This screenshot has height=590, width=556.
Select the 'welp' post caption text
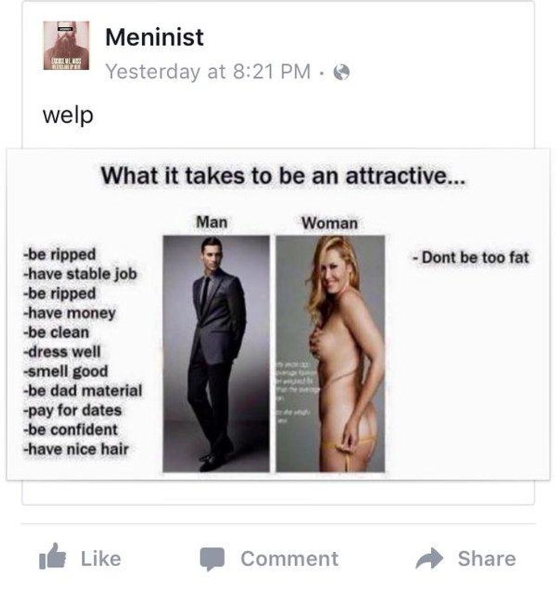[x=68, y=115]
